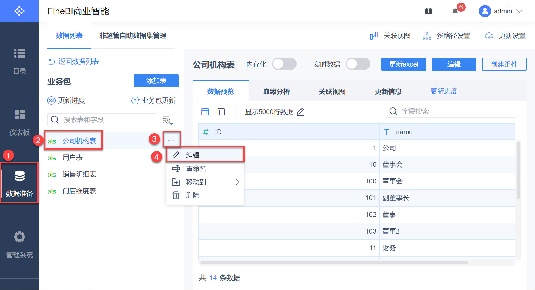Open the 管理系统 gear icon
Viewport: 535px width, 290px height.
[x=20, y=237]
